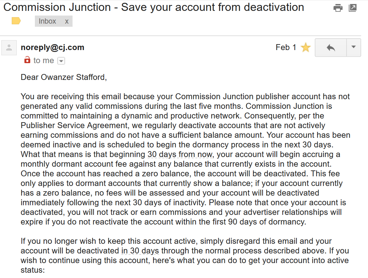Unstar this message via the yellow star

306,48
